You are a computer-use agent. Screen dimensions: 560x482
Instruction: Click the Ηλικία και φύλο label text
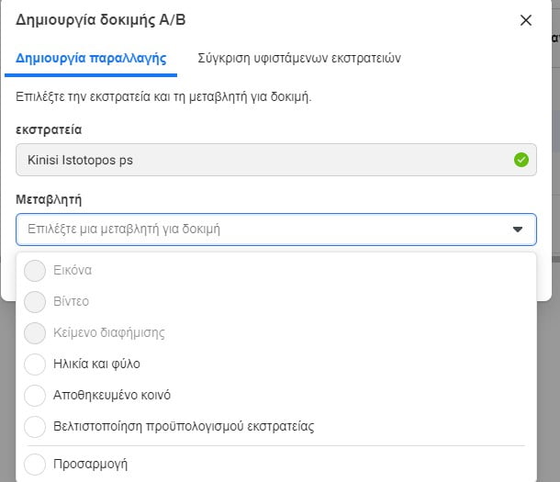click(96, 364)
